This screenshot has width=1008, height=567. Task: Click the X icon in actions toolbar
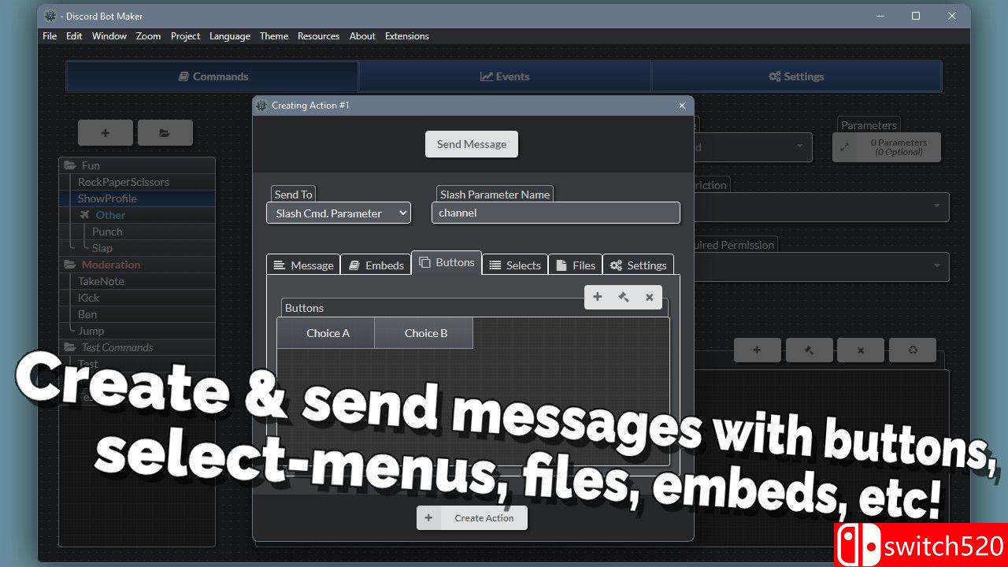[860, 350]
